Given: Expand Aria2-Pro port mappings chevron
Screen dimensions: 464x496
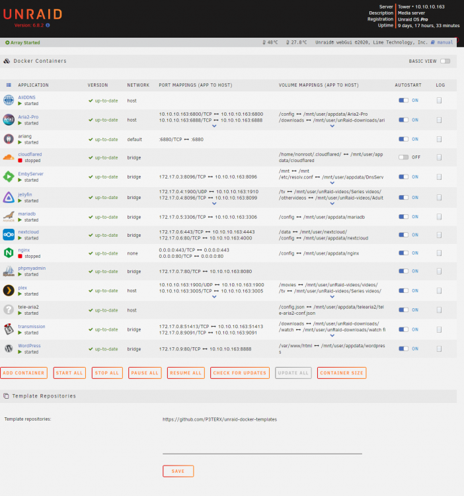Looking at the screenshot, I should click(x=214, y=126).
